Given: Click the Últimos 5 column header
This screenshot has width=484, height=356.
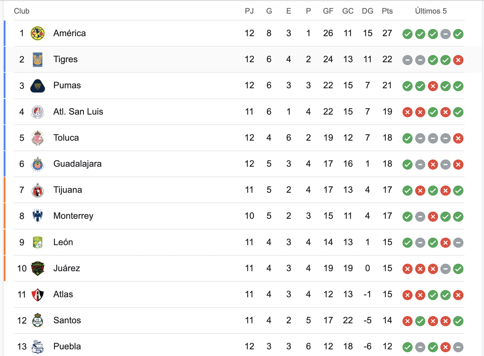Looking at the screenshot, I should pyautogui.click(x=431, y=11).
